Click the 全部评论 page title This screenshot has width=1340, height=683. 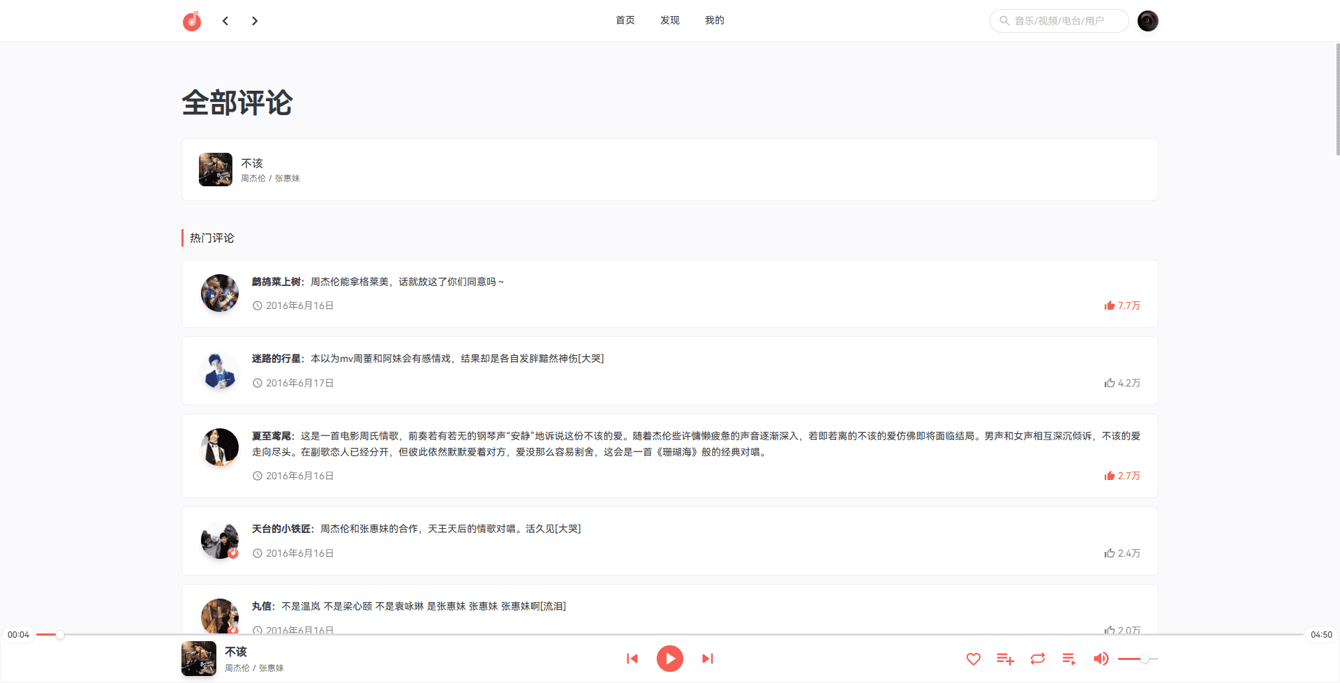(x=237, y=103)
